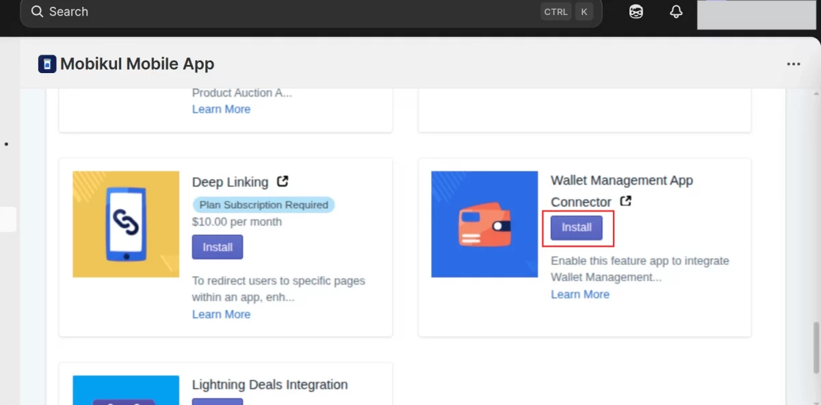The image size is (821, 405).
Task: Click the Plan Subscription Required badge
Action: click(264, 205)
